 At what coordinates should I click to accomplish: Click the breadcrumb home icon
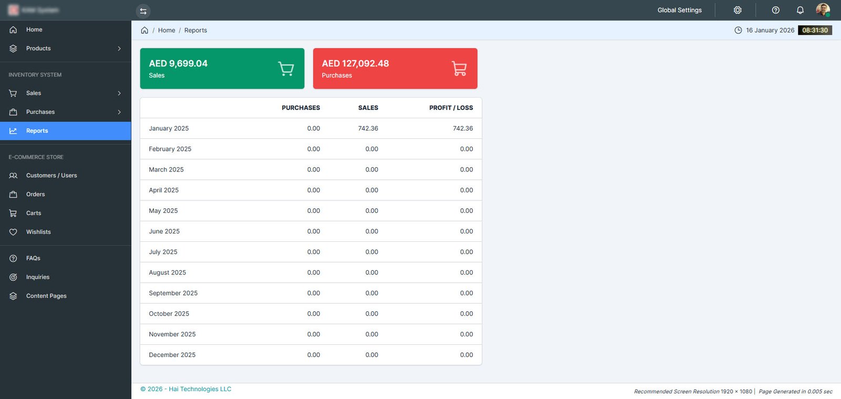tap(145, 30)
